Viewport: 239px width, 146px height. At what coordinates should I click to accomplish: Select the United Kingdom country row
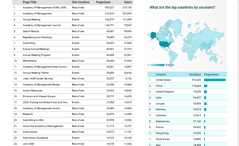tap(187, 92)
